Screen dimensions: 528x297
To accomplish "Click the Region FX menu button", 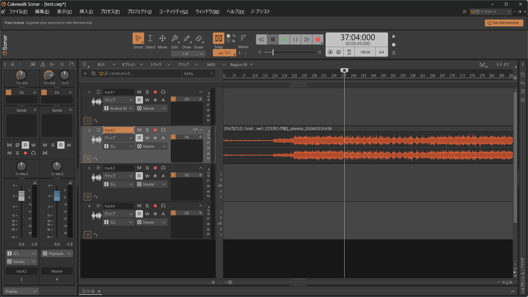I will [241, 65].
